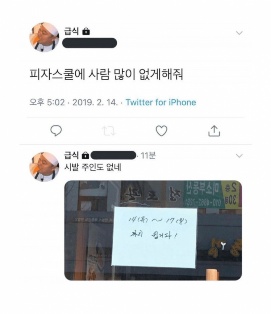Tap the lock icon in reply header

pos(85,155)
